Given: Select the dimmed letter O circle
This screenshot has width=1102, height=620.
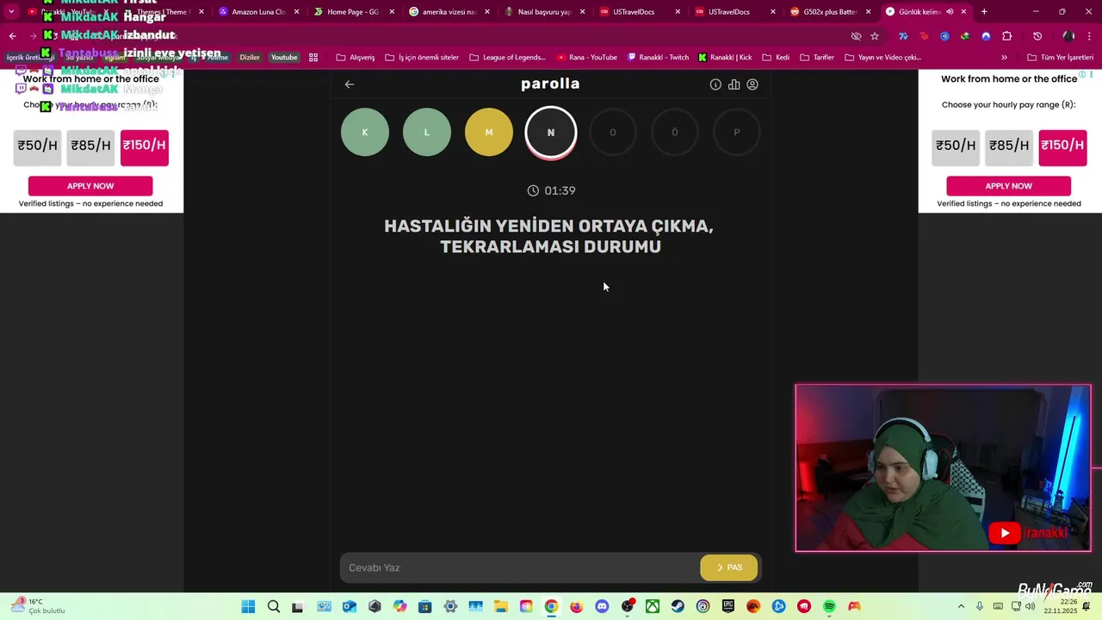Looking at the screenshot, I should click(x=613, y=132).
